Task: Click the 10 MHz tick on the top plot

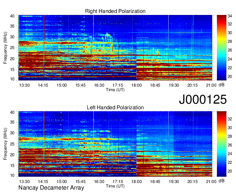Action: (x=12, y=79)
